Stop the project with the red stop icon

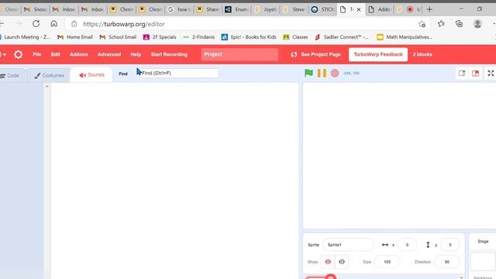[335, 73]
